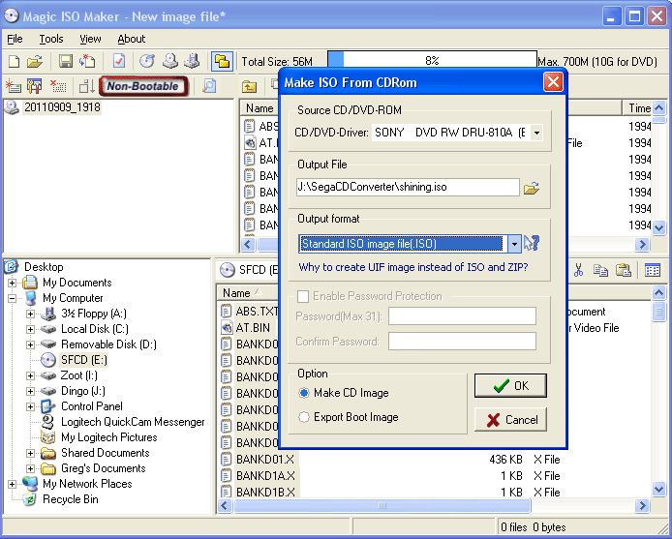Click the Output File path text field
This screenshot has width=672, height=539.
point(408,188)
